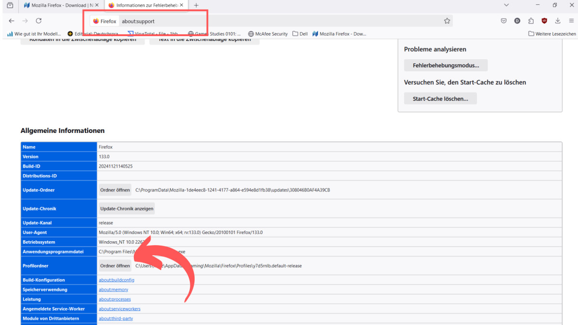Screen dimensions: 578x325
Task: Open the Update-Ordner with Ordner öffnen
Action: (x=115, y=190)
